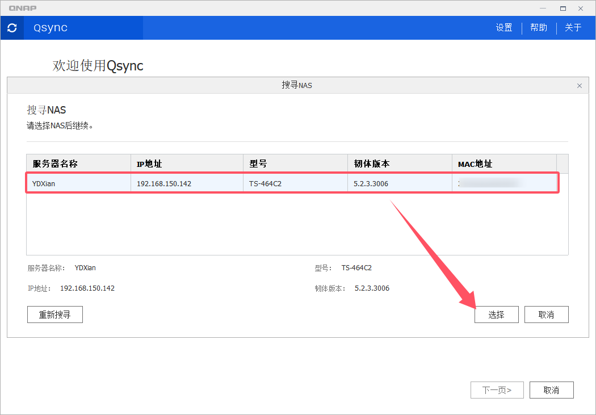Click the 192.168.150.142 cell in table row

coord(187,183)
